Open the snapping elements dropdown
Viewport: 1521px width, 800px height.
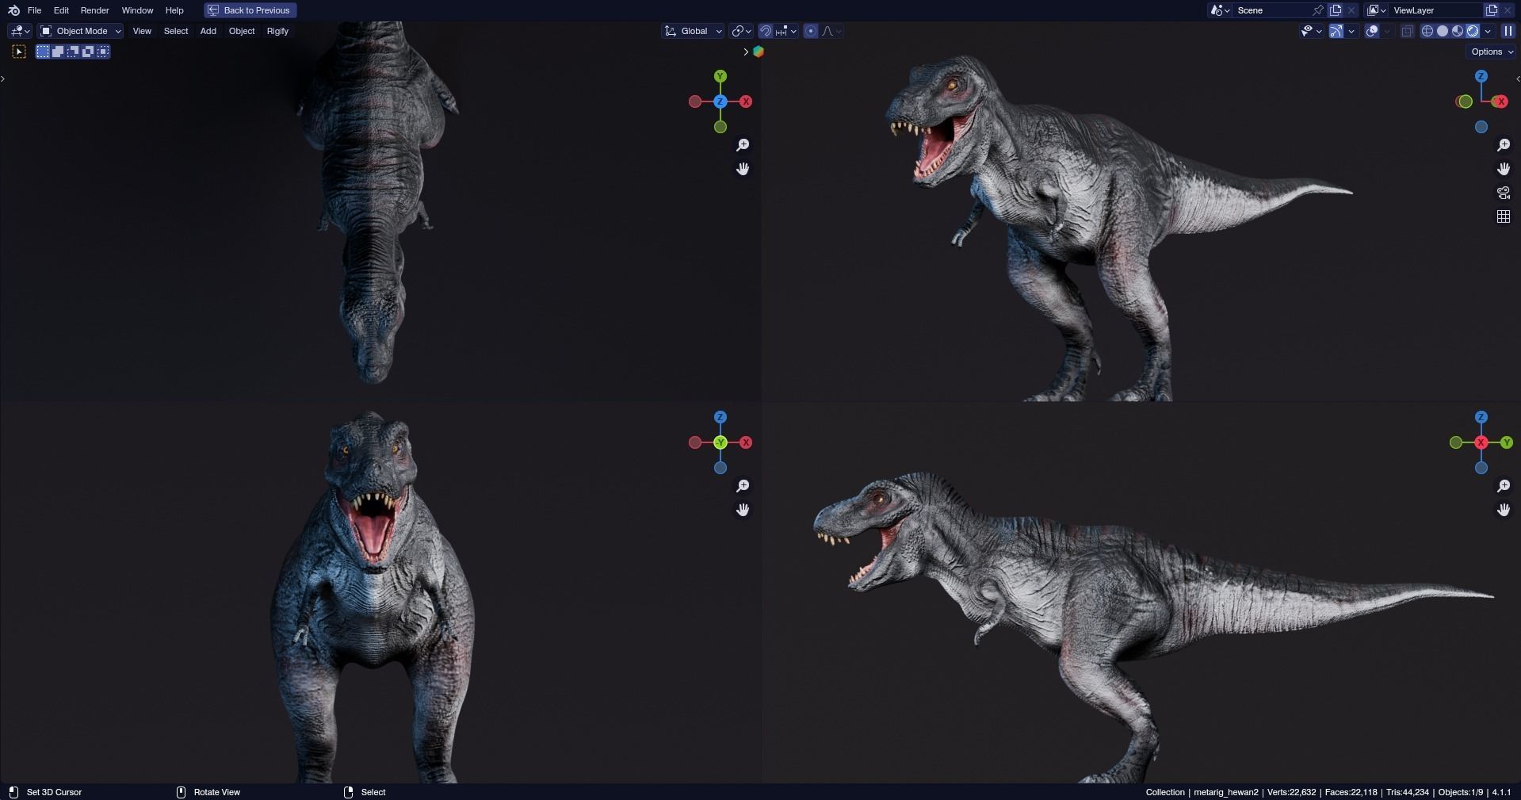pyautogui.click(x=786, y=31)
